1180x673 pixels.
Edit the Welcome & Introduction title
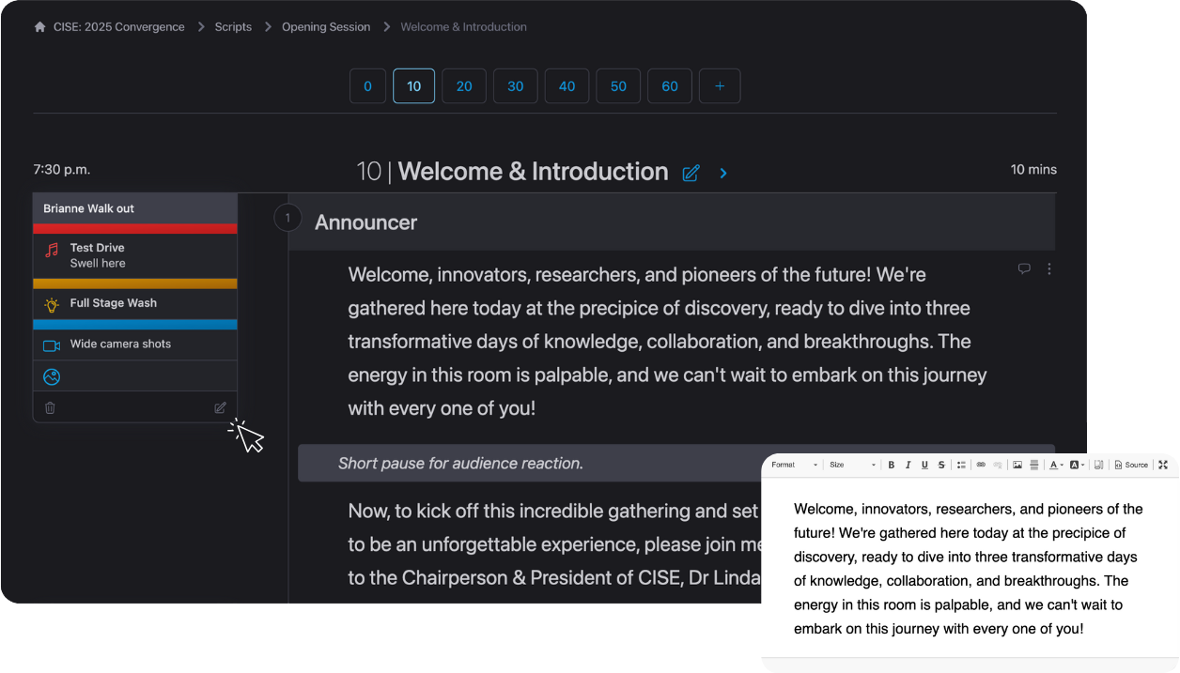coord(691,173)
